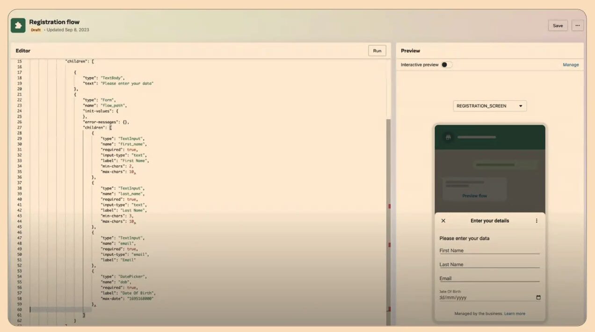Click the Save button

click(558, 26)
